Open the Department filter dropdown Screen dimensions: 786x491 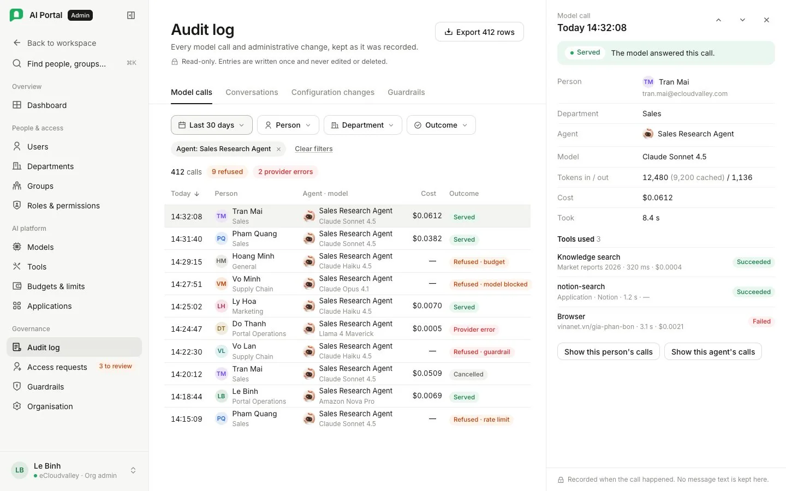[x=363, y=125]
